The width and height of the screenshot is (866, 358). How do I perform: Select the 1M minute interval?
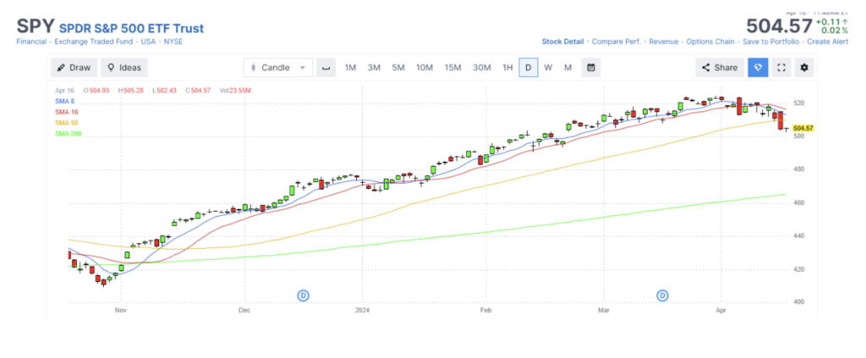coord(350,68)
